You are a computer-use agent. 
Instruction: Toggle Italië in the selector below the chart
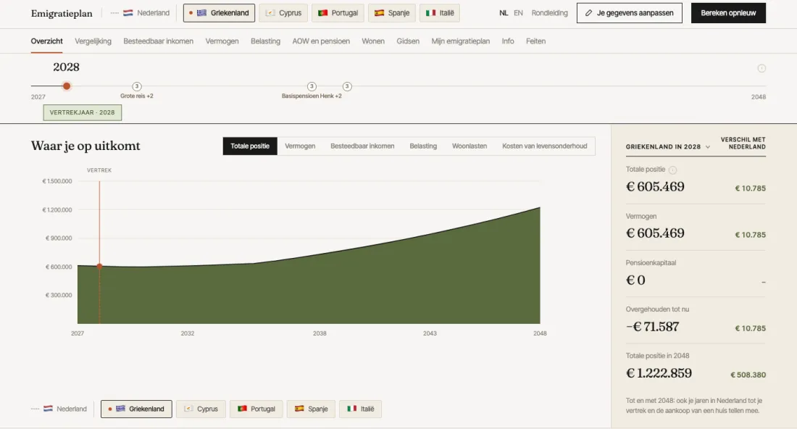click(x=360, y=409)
